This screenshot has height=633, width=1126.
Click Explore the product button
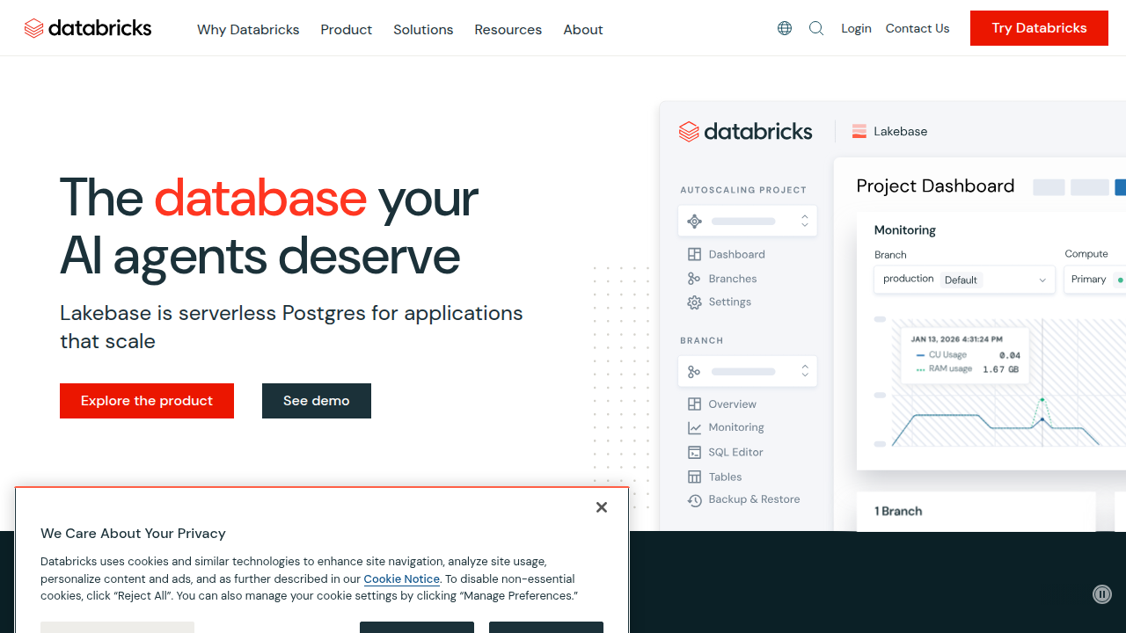pyautogui.click(x=147, y=401)
